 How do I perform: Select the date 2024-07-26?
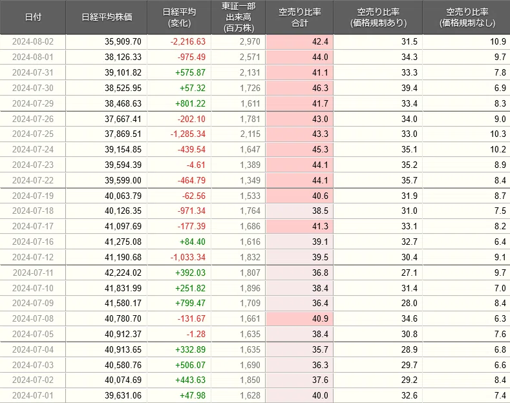[x=33, y=119]
